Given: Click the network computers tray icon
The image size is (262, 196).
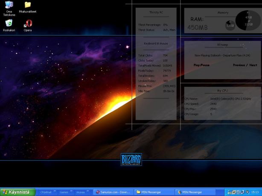Looking at the screenshot, I should click(x=242, y=192).
